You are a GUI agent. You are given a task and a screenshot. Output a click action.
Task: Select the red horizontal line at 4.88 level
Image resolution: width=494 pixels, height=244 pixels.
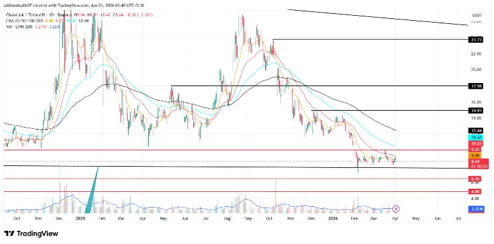pos(237,191)
